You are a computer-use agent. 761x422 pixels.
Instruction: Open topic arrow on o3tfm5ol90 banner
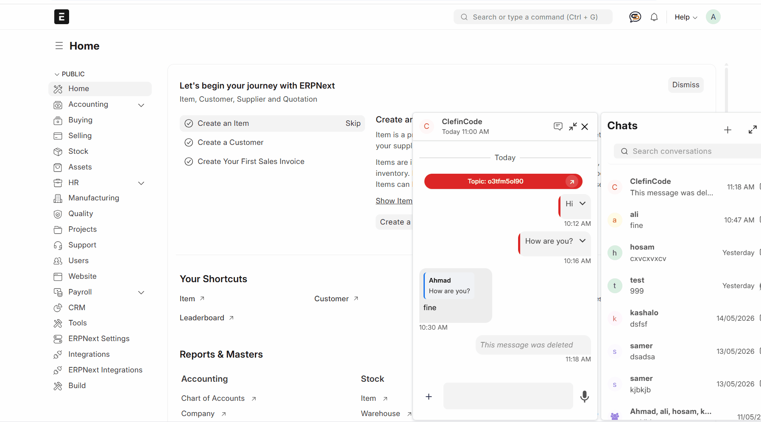pos(572,181)
